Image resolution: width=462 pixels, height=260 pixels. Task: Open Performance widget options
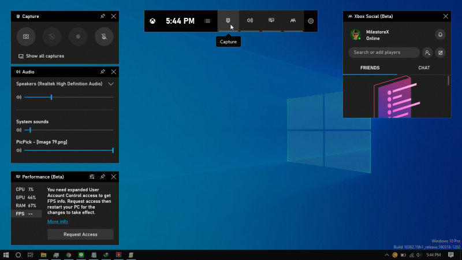pos(92,177)
